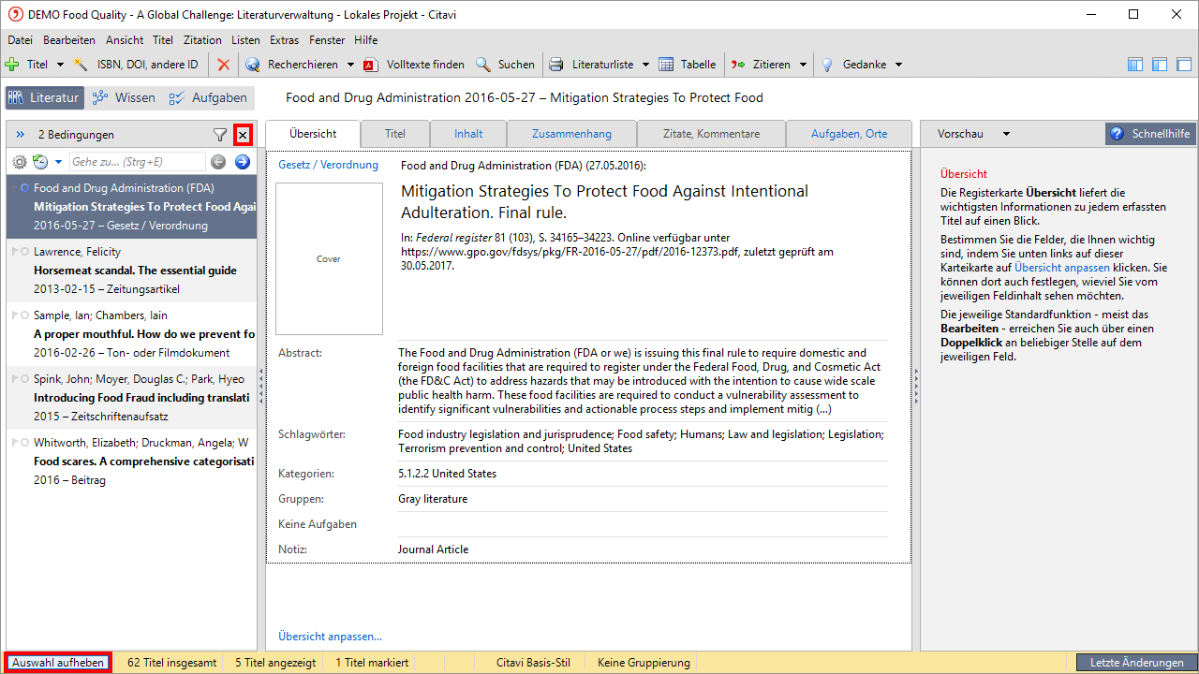Click into the Gehe zu search field
This screenshot has width=1199, height=674.
click(x=136, y=162)
